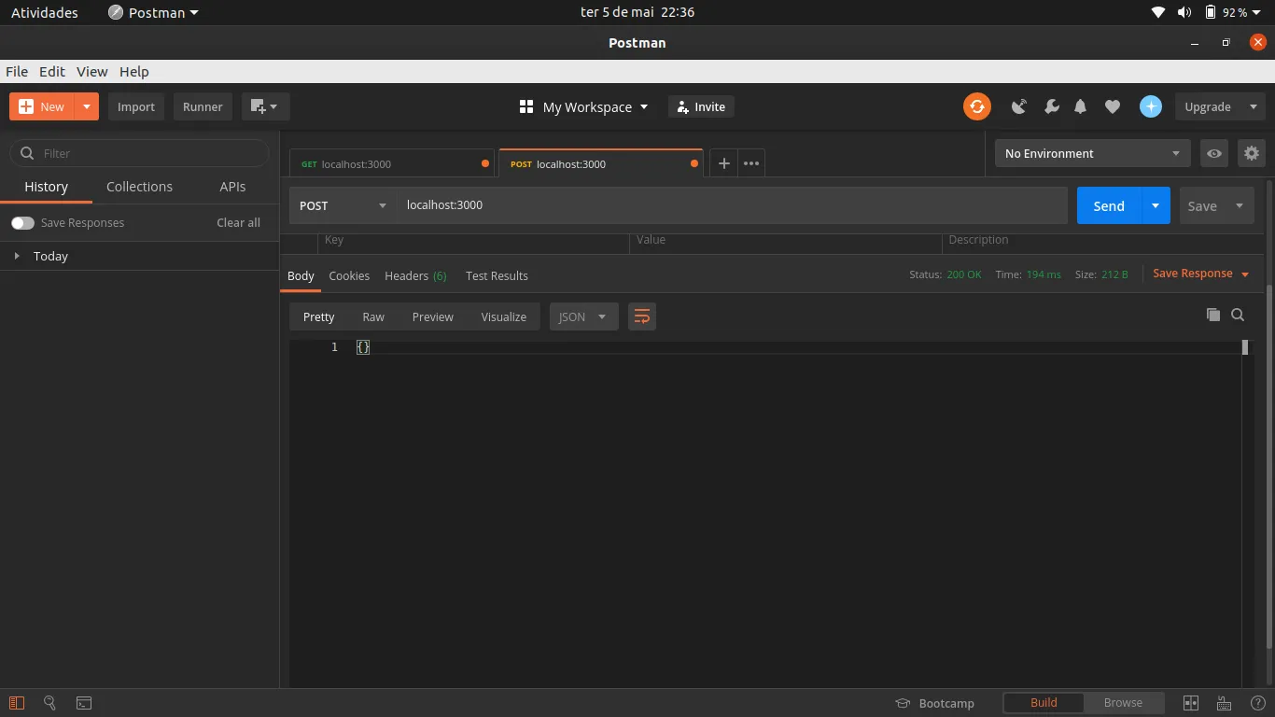
Task: Toggle the response line wrap button
Action: pyautogui.click(x=641, y=316)
